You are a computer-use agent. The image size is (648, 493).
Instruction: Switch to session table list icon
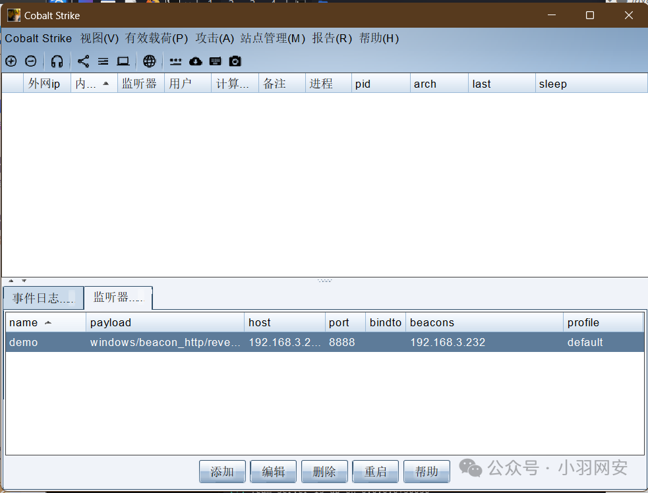103,61
